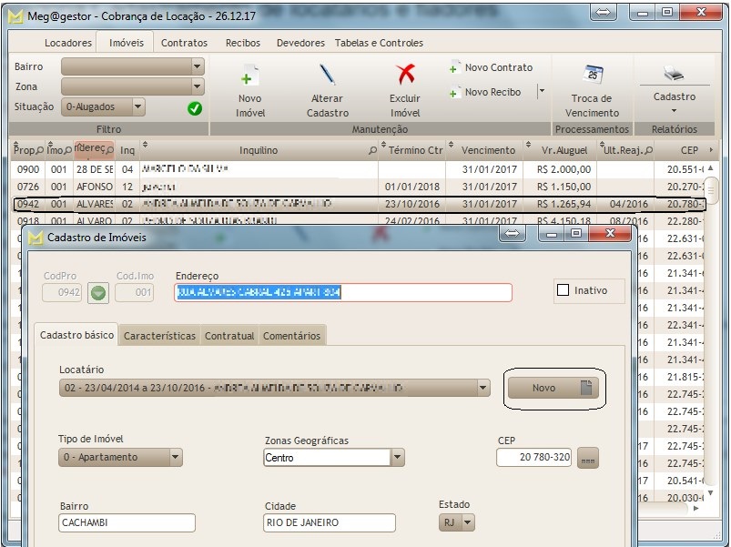Viewport: 731px width, 547px height.
Task: Click the green arrow beside CodPro field
Action: (x=97, y=293)
